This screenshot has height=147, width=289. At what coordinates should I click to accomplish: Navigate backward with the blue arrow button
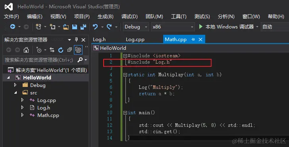(x=13, y=27)
